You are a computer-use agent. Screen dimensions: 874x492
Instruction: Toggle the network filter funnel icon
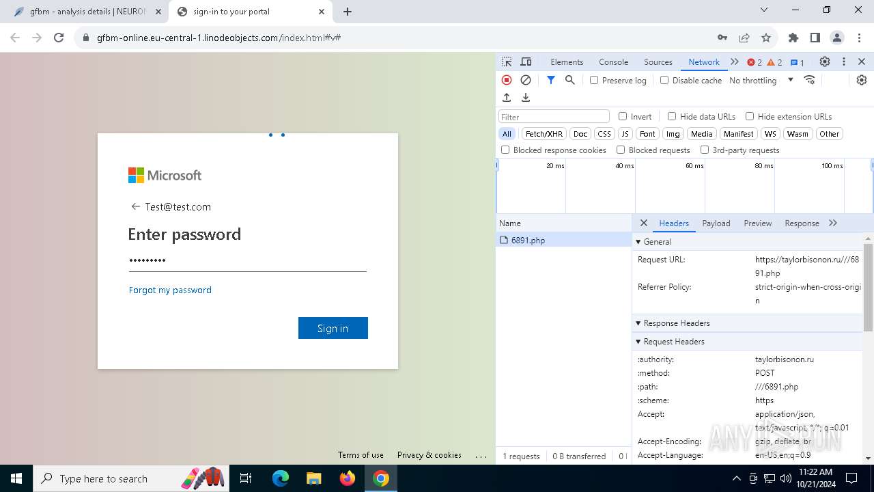(x=551, y=80)
